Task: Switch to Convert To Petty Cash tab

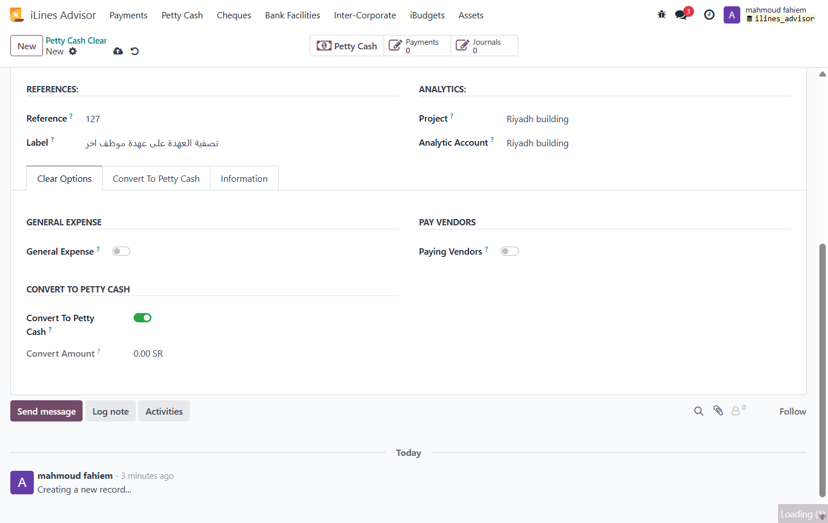Action: 156,178
